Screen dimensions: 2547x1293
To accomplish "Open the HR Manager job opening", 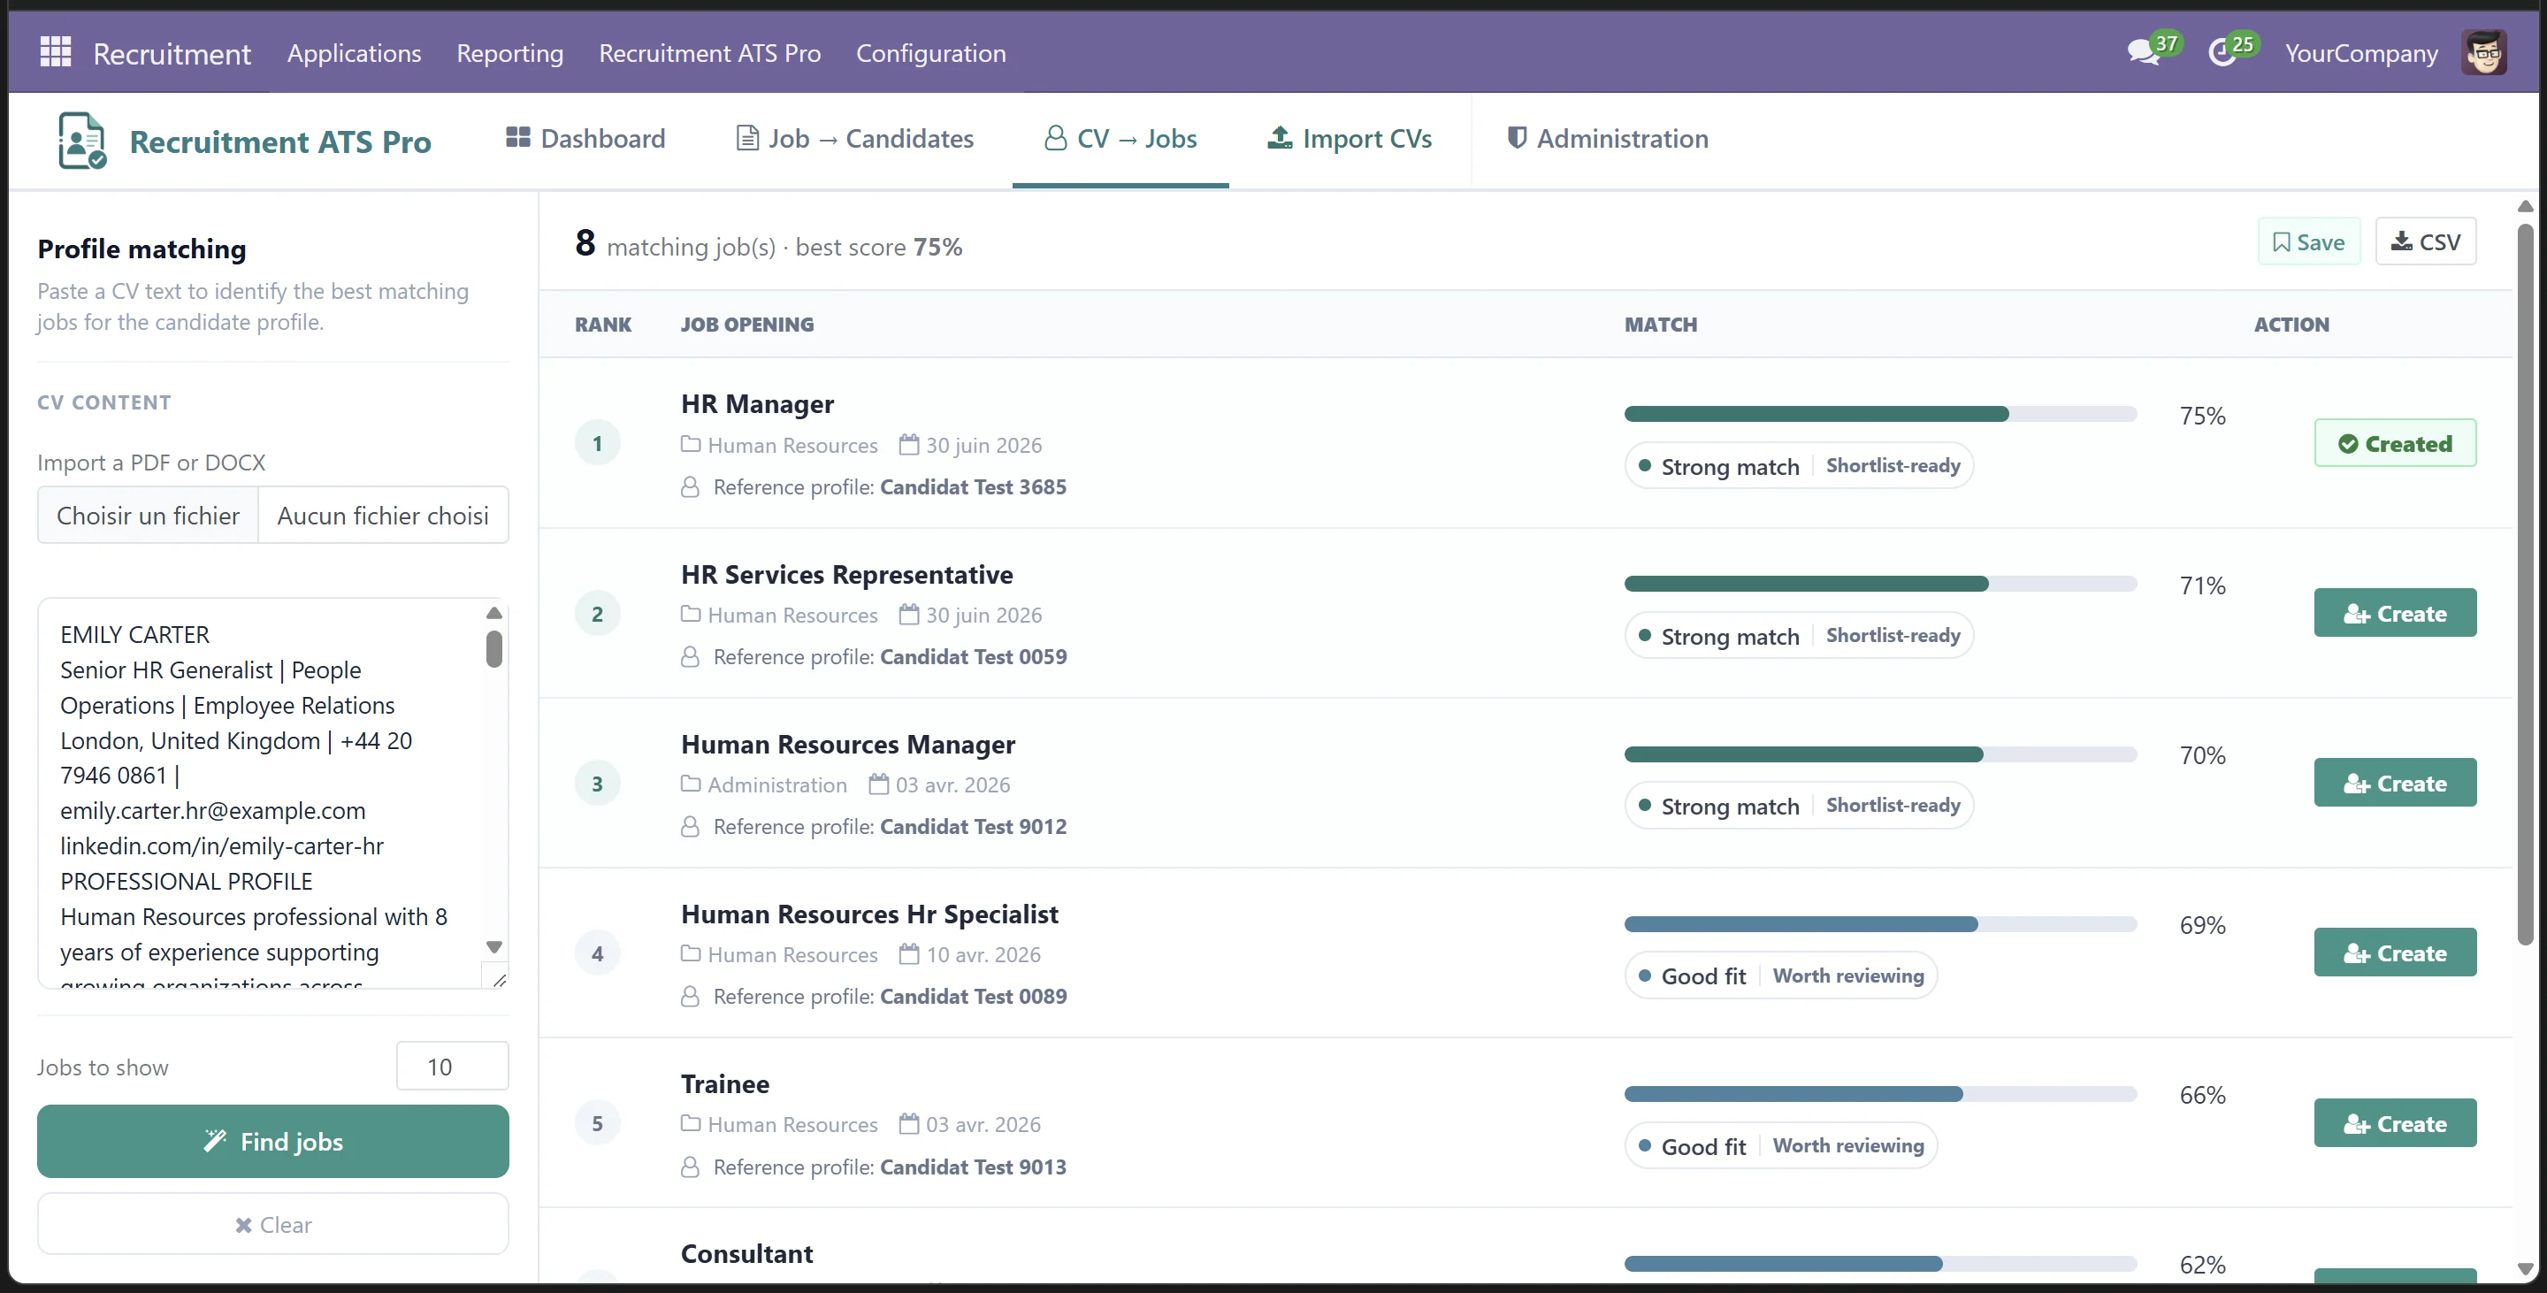I will point(757,403).
